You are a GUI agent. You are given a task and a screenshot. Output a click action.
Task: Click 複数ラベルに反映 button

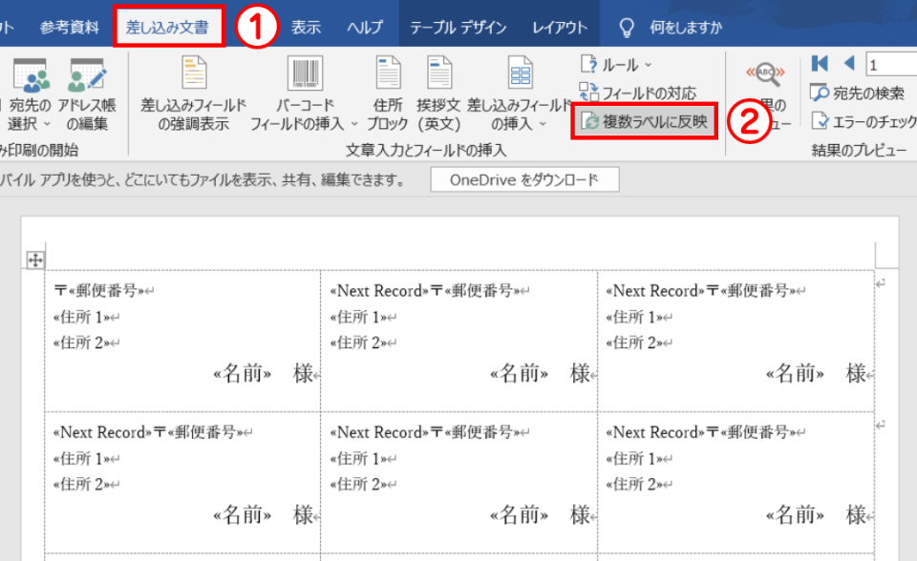point(644,121)
